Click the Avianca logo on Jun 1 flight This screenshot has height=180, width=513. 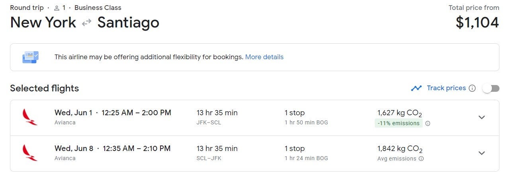[x=30, y=118]
